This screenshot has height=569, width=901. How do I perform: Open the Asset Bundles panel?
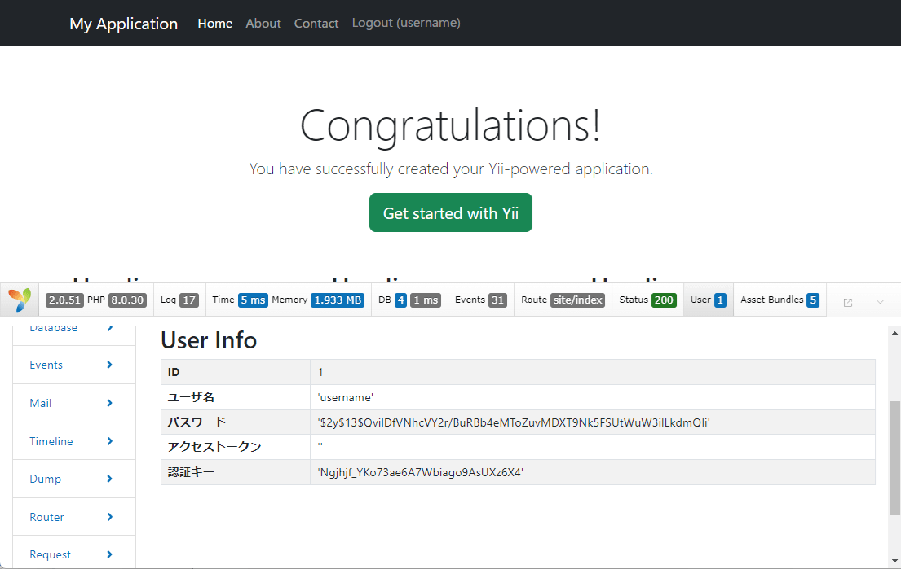(779, 300)
